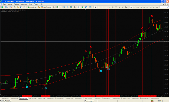Switch chart to line chart
The width and height of the screenshot is (169, 102).
click(x=61, y=7)
